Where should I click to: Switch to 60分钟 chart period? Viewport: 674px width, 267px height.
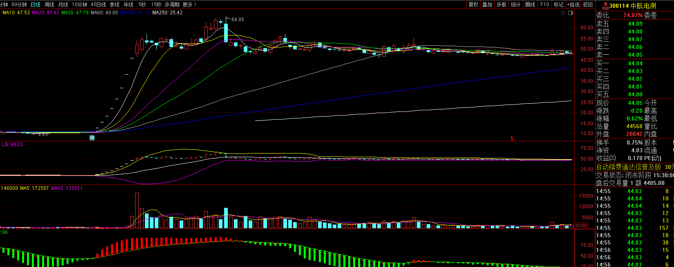click(x=19, y=4)
